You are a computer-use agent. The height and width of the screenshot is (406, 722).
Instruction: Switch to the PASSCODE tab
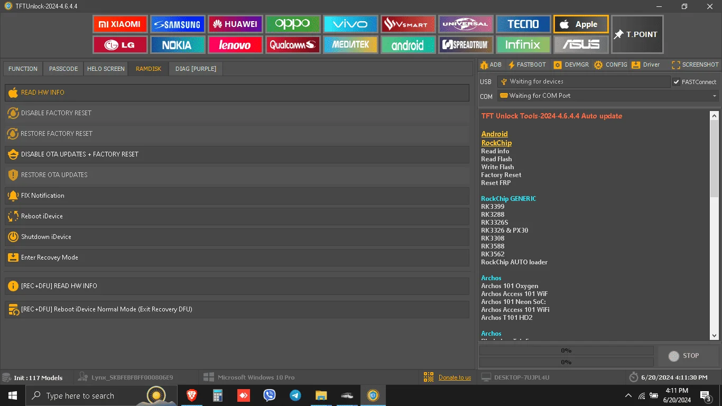(63, 69)
